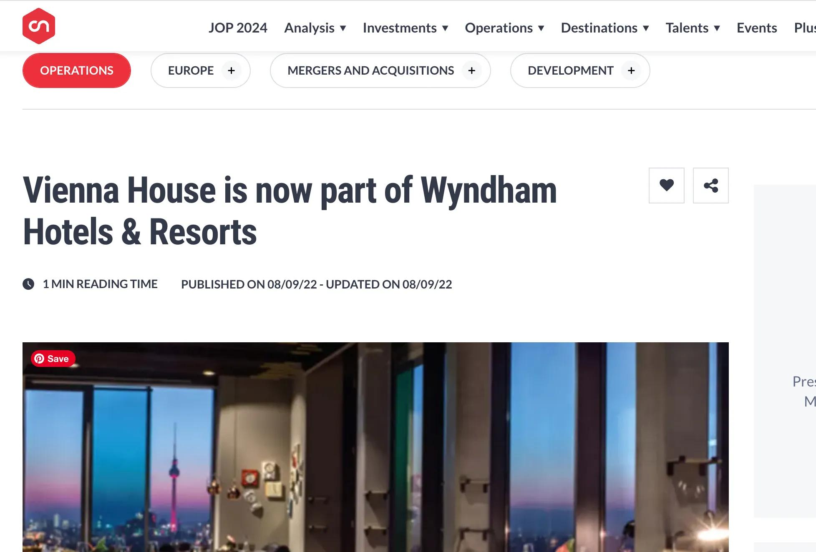Click the Pinterest Save badge on image
Viewport: 816px width, 552px height.
click(x=53, y=359)
